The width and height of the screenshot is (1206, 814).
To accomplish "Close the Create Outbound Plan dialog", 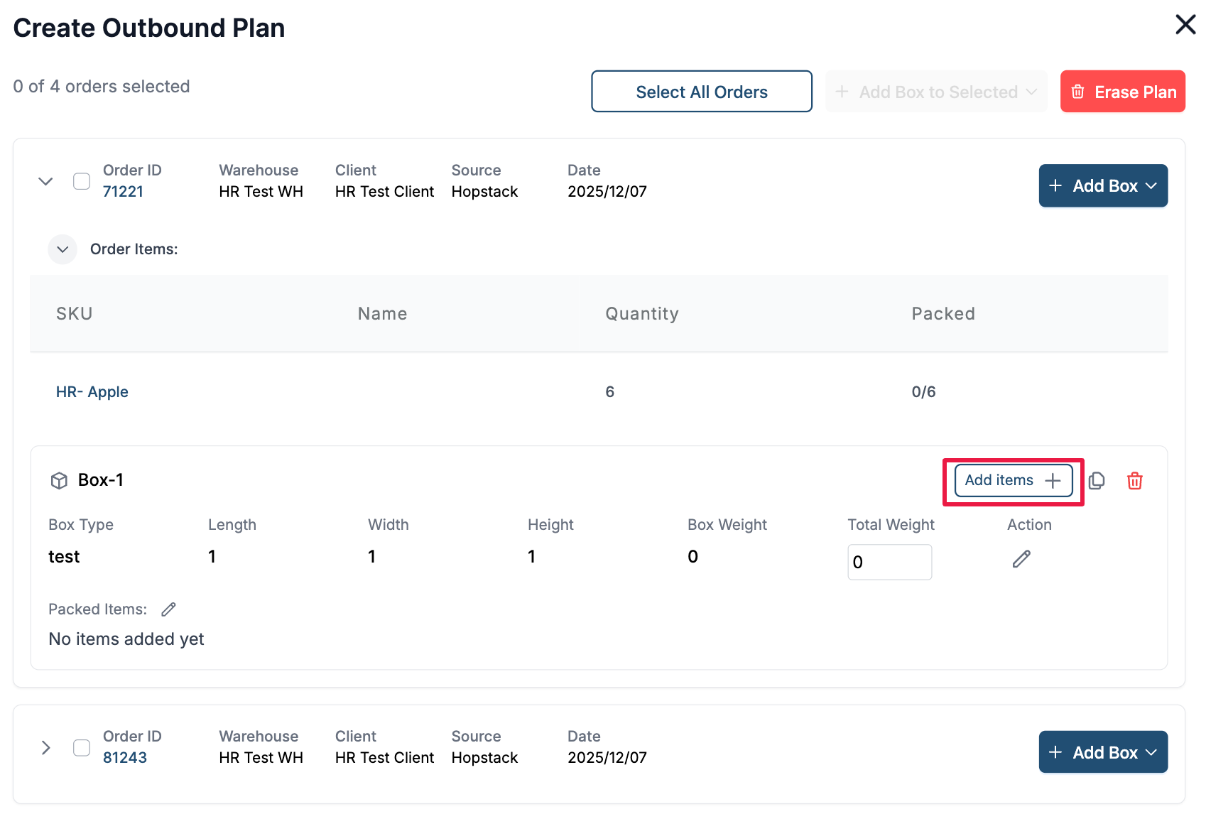I will [x=1185, y=25].
